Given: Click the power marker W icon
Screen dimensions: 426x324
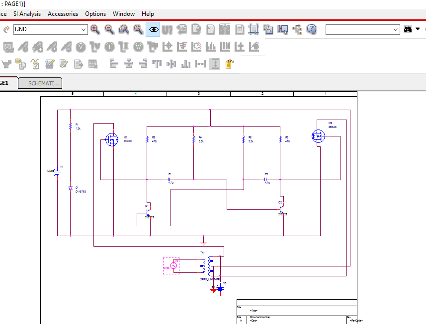Looking at the screenshot, I should click(138, 47).
